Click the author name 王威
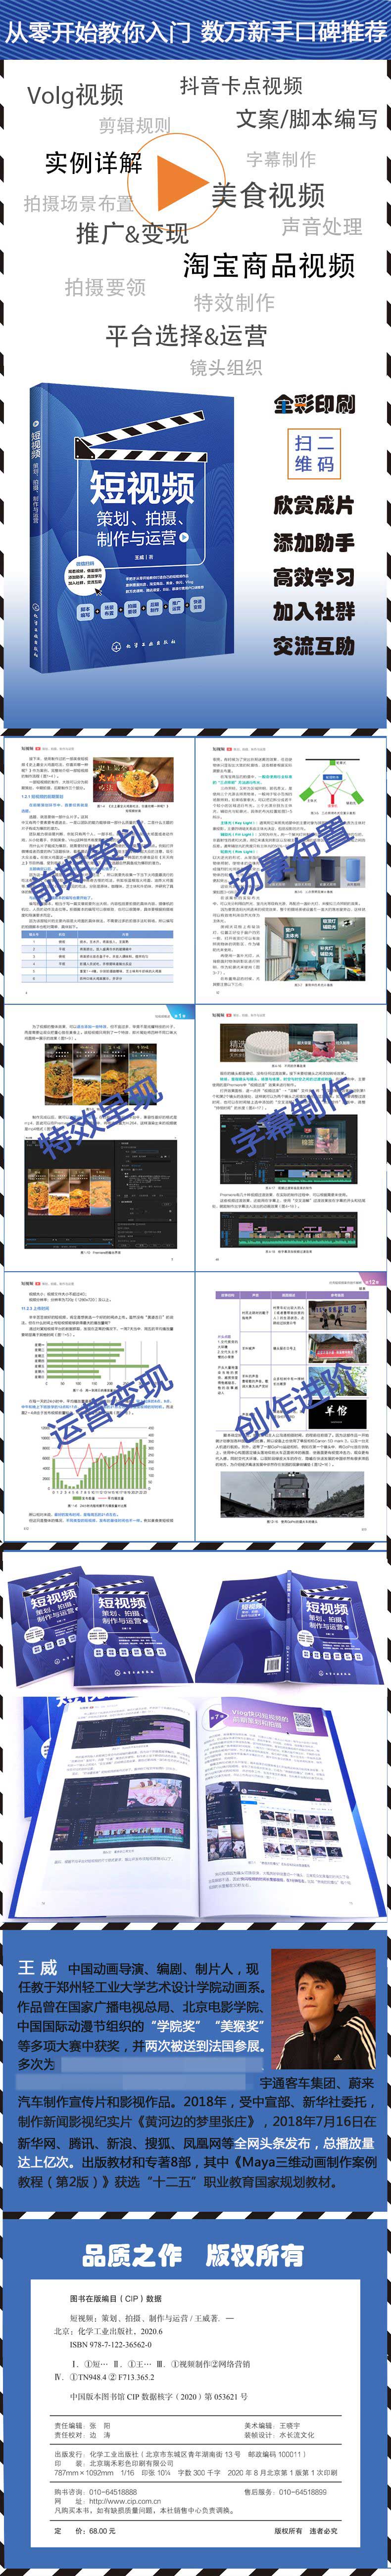Viewport: 391px width, 2576px height. coord(38,1967)
